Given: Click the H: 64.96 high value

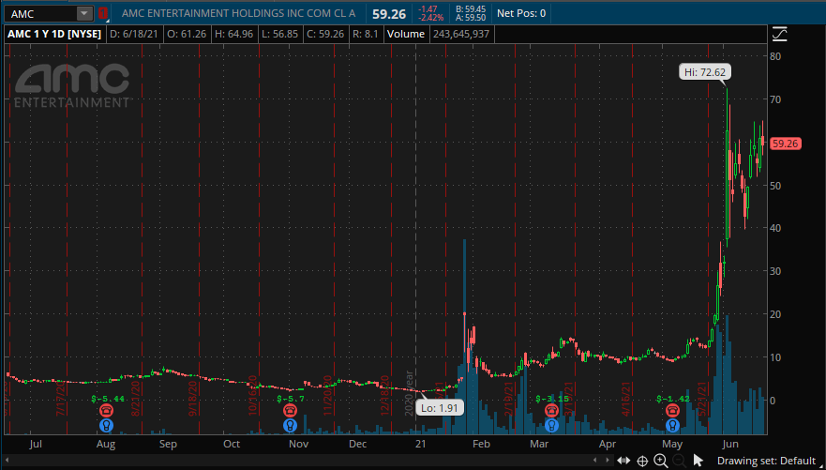Looking at the screenshot, I should [233, 35].
